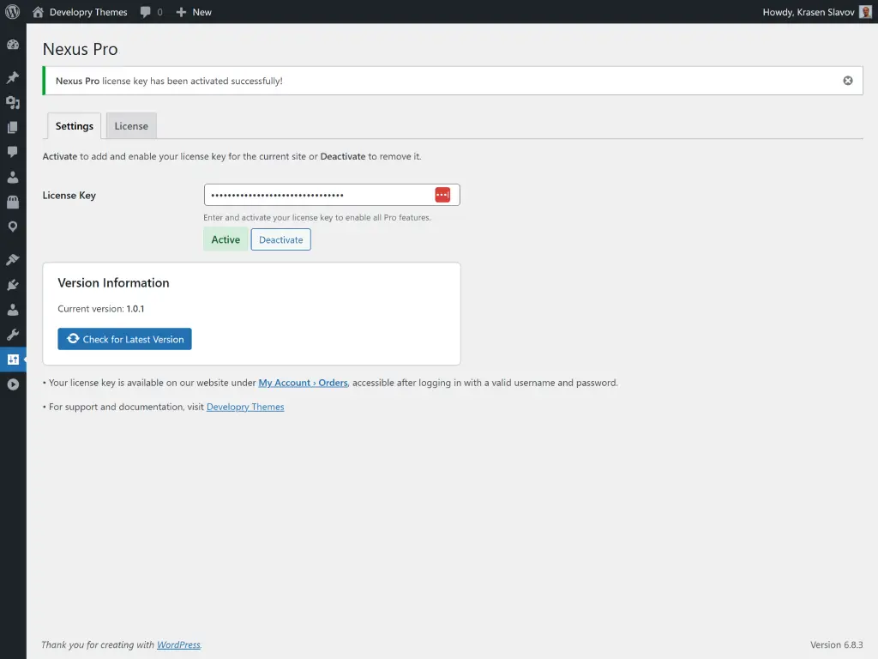The image size is (878, 659).
Task: Open Appearance paintbrush icon
Action: (13, 259)
